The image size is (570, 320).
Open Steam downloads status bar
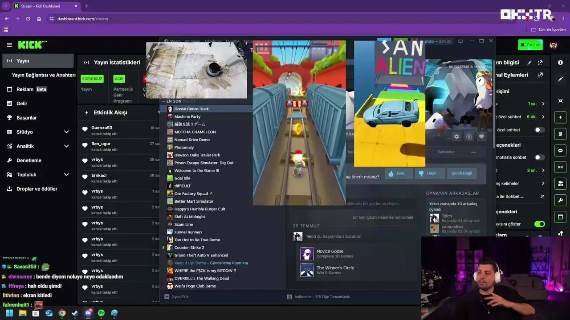point(318,297)
